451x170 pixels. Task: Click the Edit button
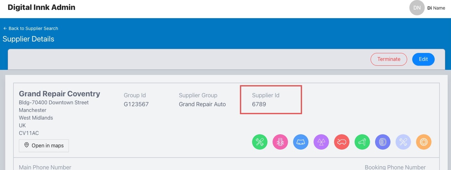click(423, 59)
